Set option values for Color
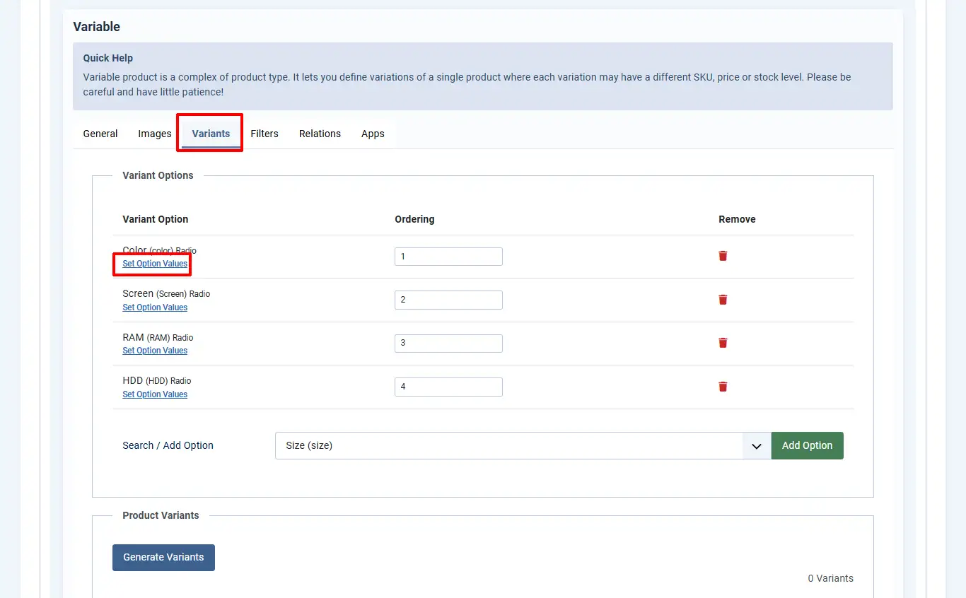 tap(155, 264)
